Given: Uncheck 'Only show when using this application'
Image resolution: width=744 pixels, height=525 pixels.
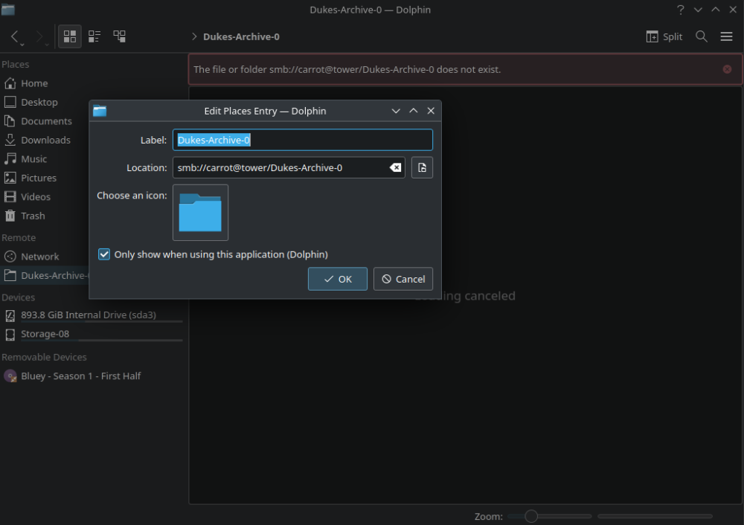Looking at the screenshot, I should point(104,254).
